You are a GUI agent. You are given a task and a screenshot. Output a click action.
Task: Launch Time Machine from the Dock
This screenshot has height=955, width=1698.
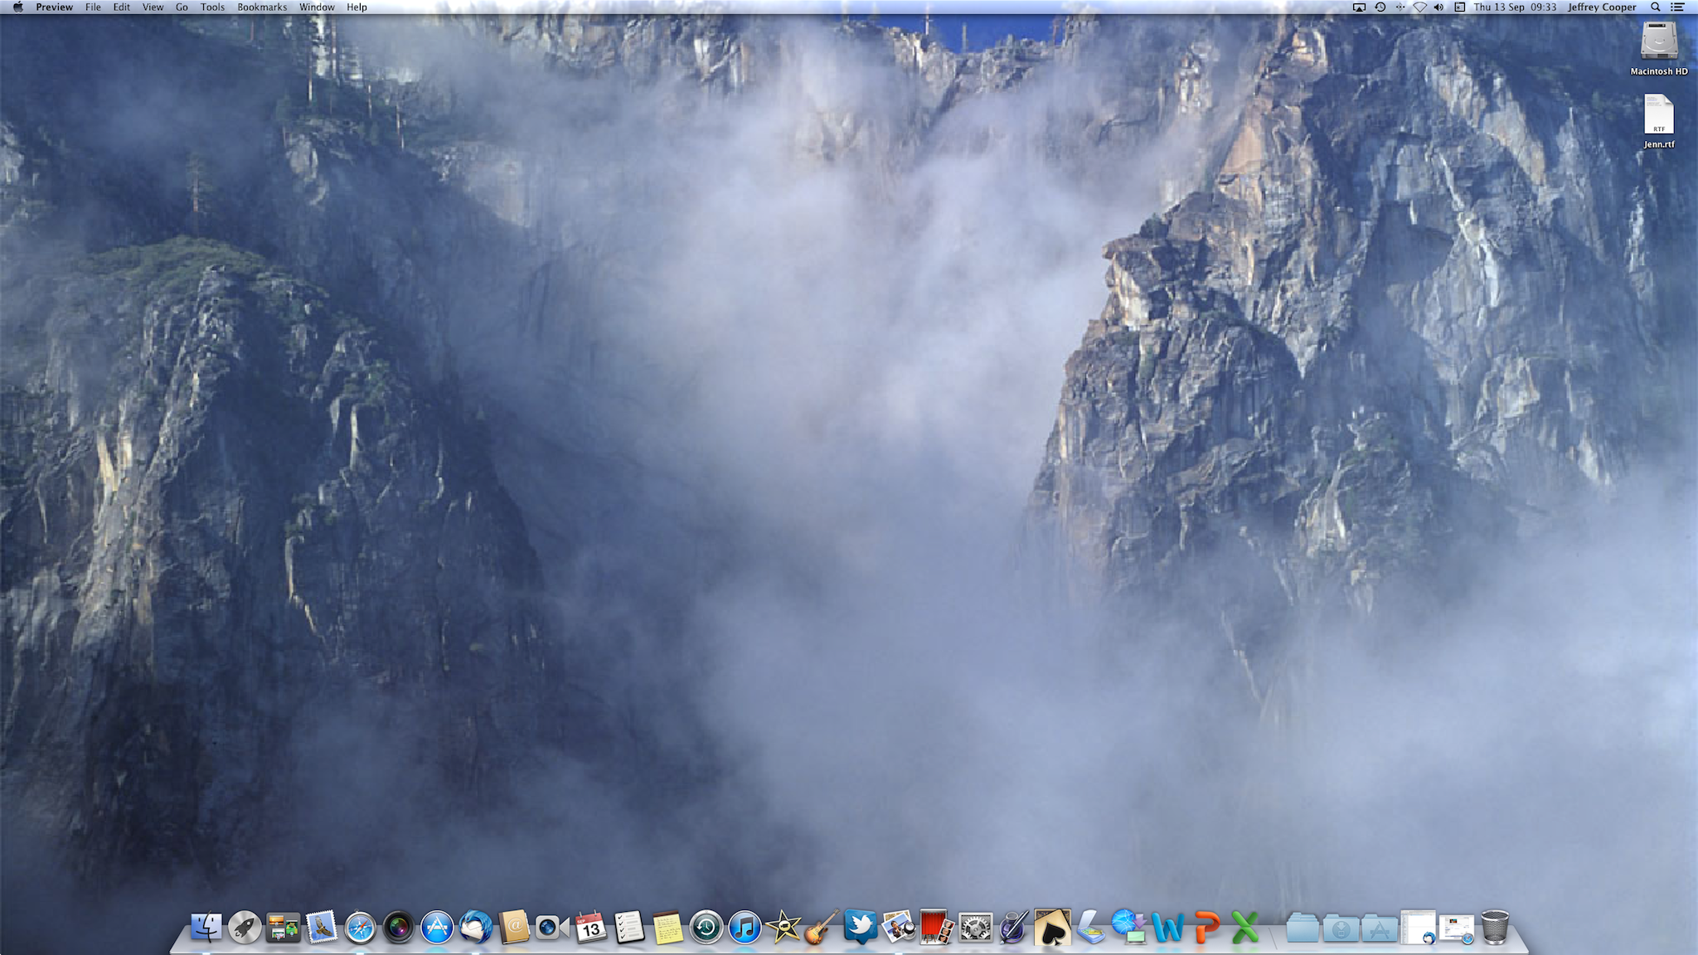706,927
